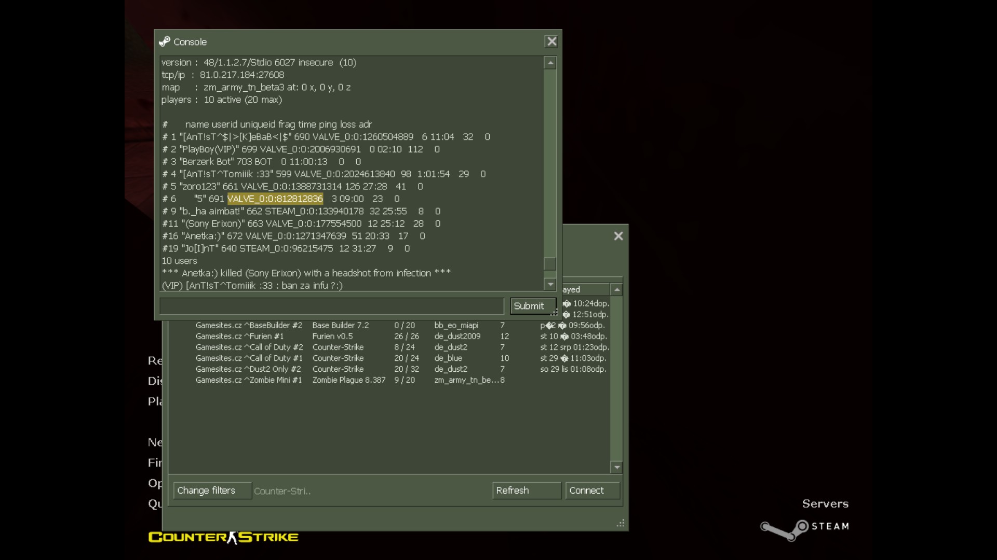Screen dimensions: 997x560
Task: Click the server list scroll-up arrow
Action: pyautogui.click(x=616, y=289)
